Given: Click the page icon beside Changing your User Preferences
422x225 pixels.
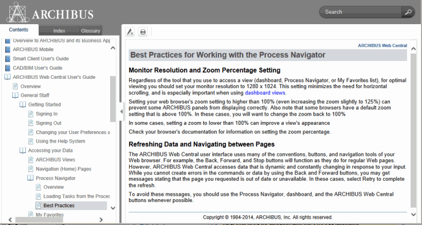Looking at the screenshot, I should [31, 132].
